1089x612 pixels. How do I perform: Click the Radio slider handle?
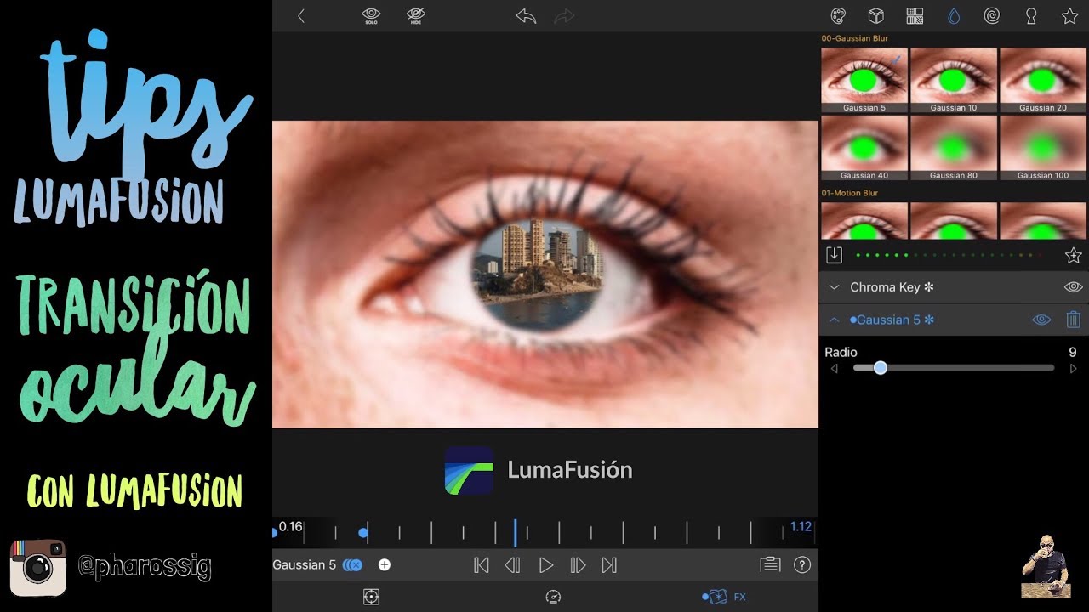coord(881,368)
